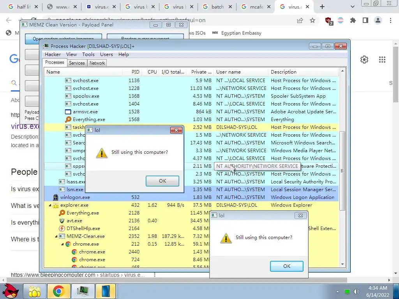Click the Everything.exe PID 2128 icon

pyautogui.click(x=62, y=213)
